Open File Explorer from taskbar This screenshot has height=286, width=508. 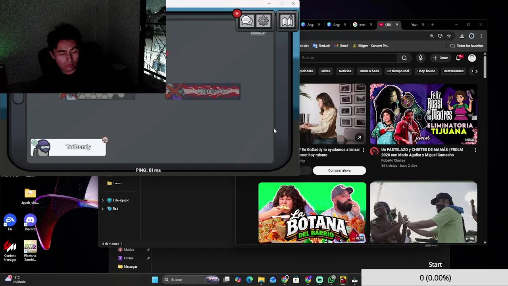[x=261, y=280]
